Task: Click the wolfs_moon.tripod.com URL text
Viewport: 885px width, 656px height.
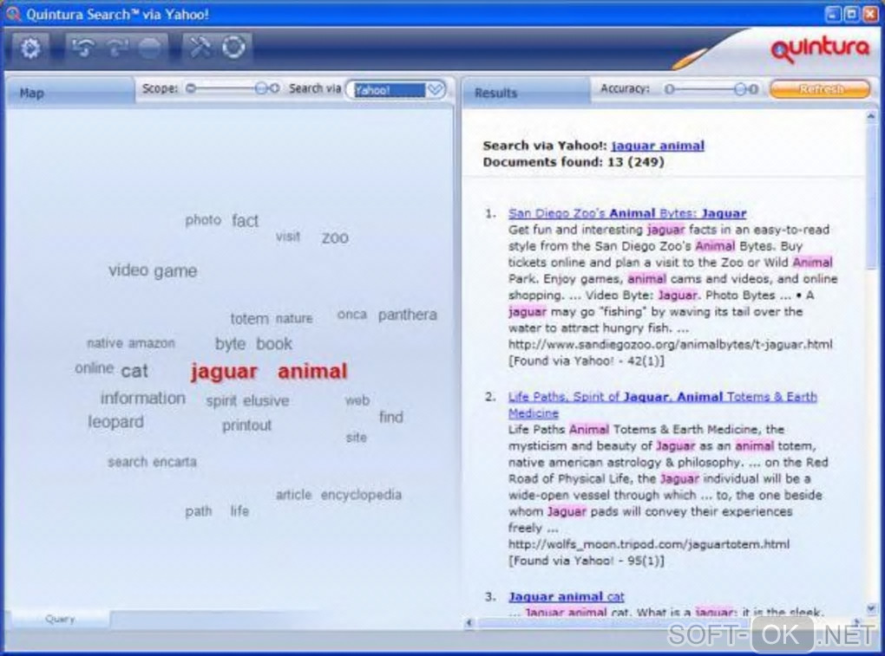Action: [x=649, y=544]
